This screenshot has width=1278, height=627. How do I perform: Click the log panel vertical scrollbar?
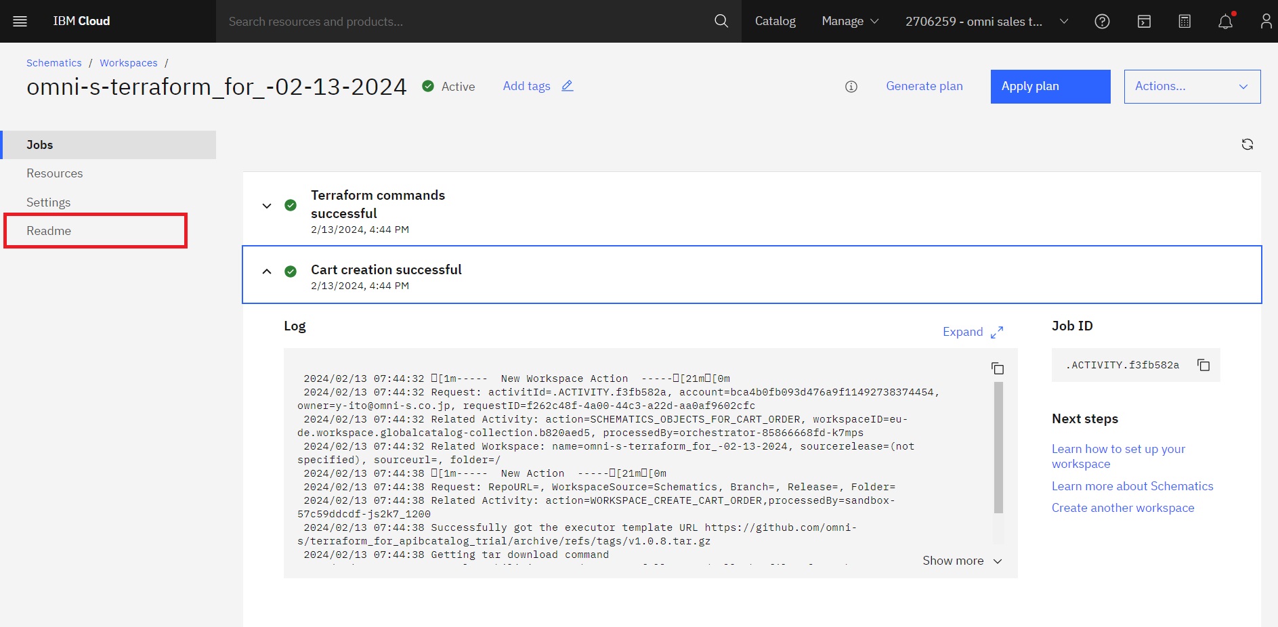[998, 448]
